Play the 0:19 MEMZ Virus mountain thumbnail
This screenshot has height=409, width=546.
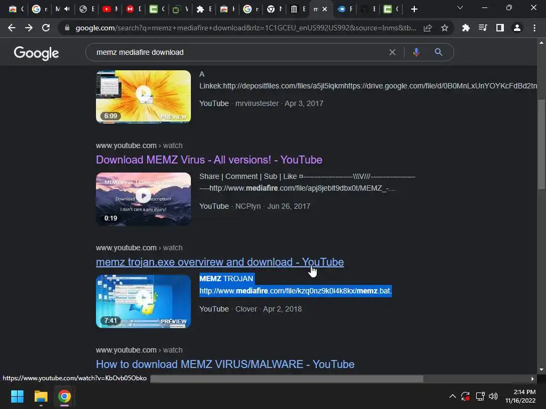tap(143, 199)
